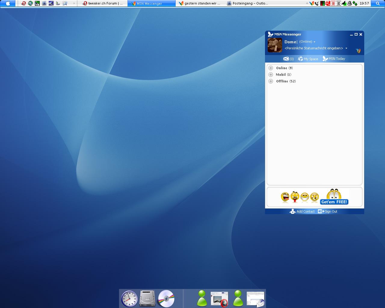The width and height of the screenshot is (385, 308).
Task: Open personal status message dropdown arrow
Action: [346, 48]
